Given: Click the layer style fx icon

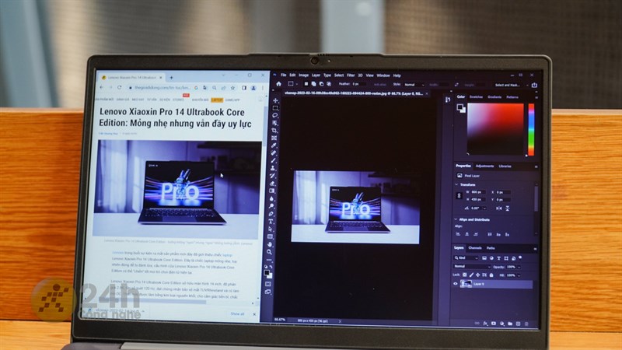Looking at the screenshot, I should [x=485, y=324].
